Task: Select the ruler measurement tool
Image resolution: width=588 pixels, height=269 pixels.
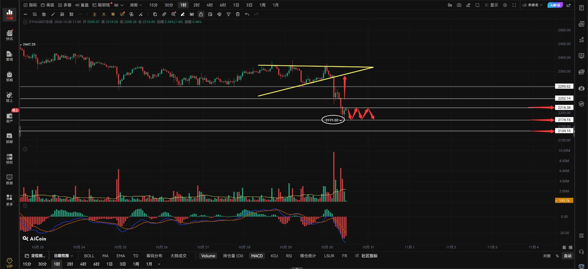Action: pyautogui.click(x=164, y=14)
